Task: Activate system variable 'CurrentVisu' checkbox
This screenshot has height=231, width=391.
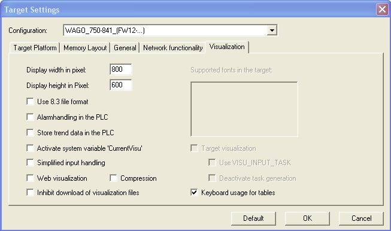Action: [x=30, y=148]
